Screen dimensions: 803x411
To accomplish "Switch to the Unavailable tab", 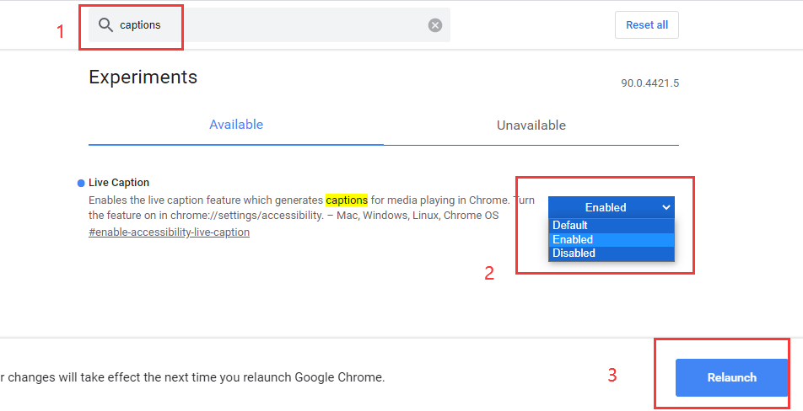I will [x=531, y=125].
